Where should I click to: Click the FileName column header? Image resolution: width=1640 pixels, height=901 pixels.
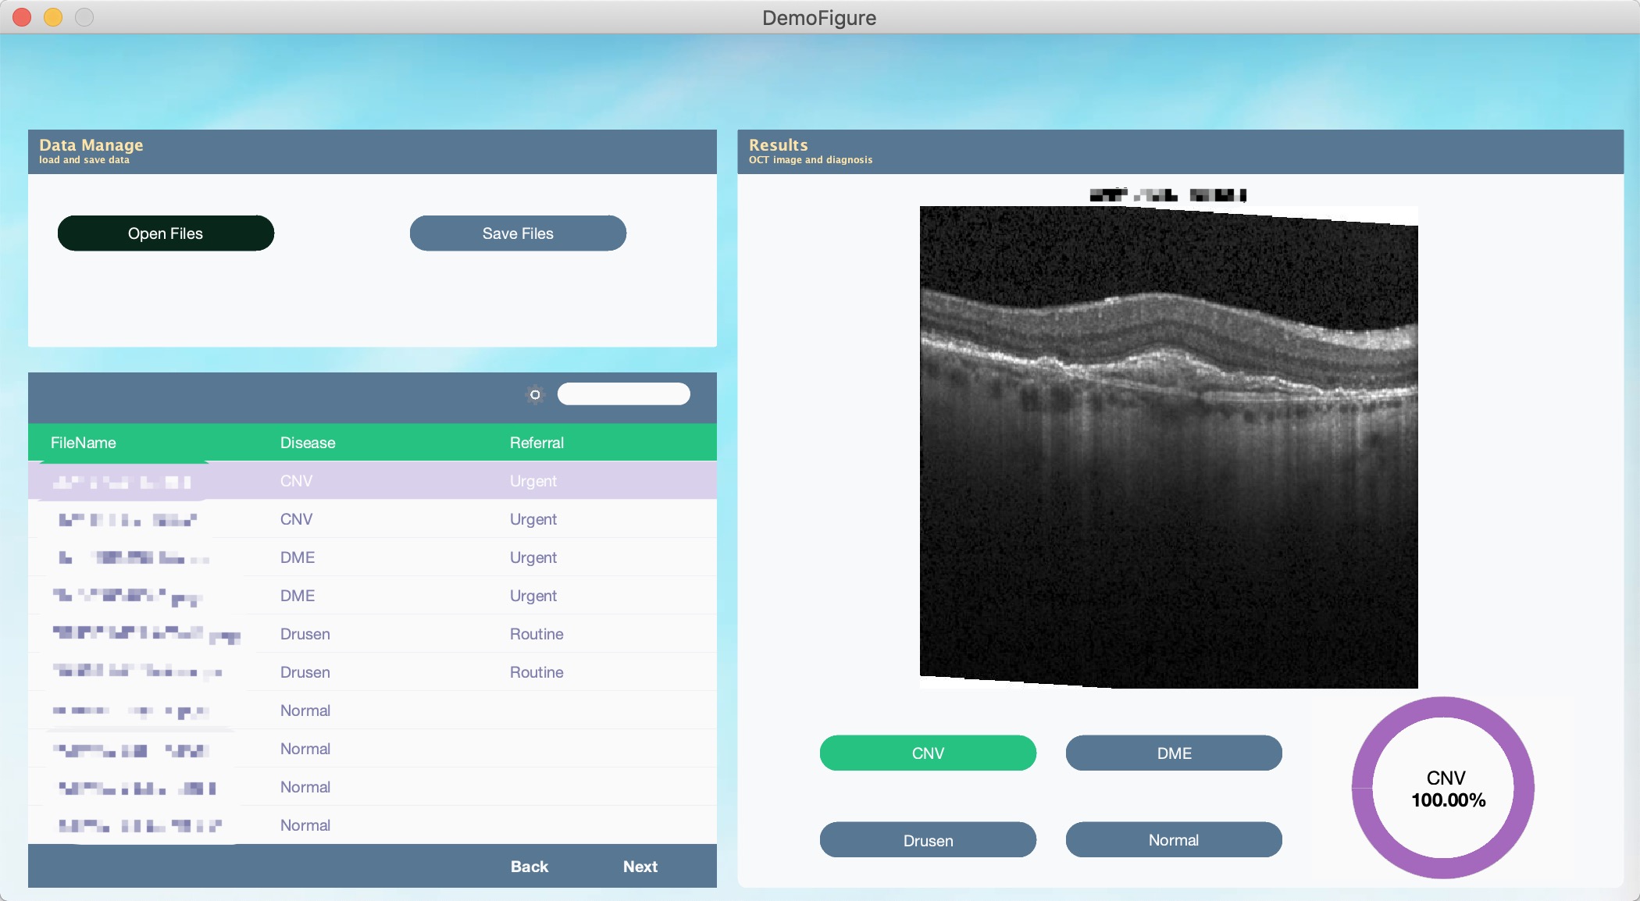tap(84, 443)
